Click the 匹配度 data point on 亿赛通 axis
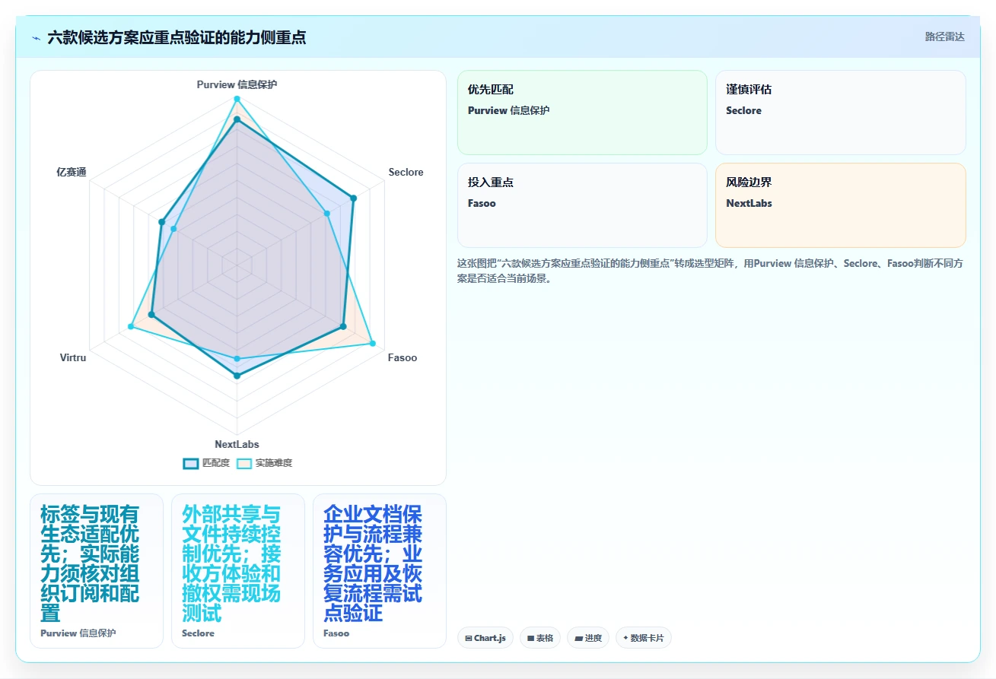The height and width of the screenshot is (679, 996). [x=161, y=222]
